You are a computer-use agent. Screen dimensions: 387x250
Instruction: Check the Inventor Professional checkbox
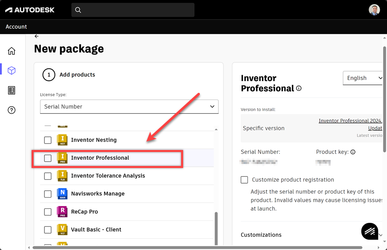click(x=48, y=158)
